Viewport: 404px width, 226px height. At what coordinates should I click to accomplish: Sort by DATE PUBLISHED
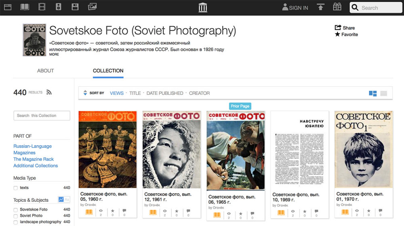tap(165, 93)
